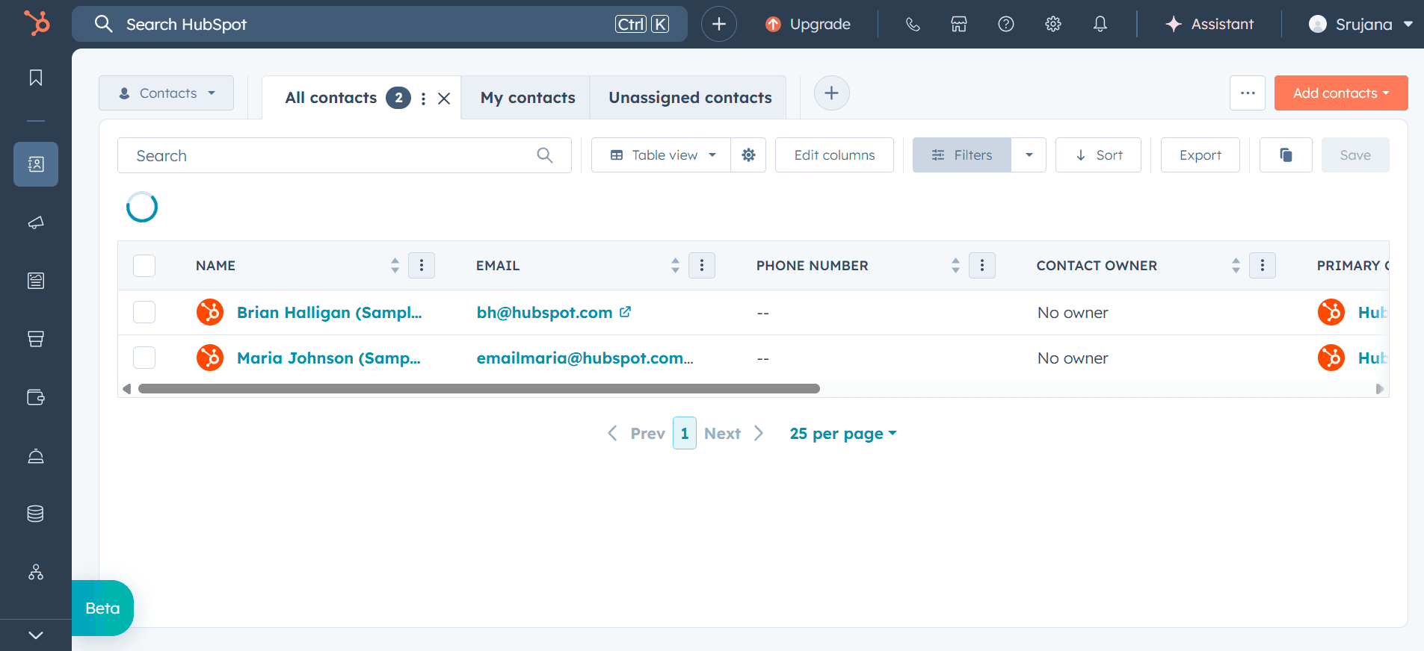1424x651 pixels.
Task: Open the 25 per page dropdown
Action: 843,434
